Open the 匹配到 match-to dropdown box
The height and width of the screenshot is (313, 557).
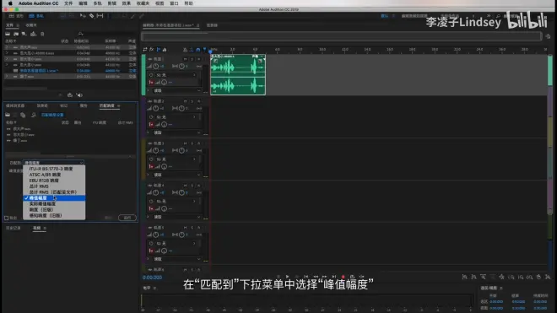coord(54,162)
